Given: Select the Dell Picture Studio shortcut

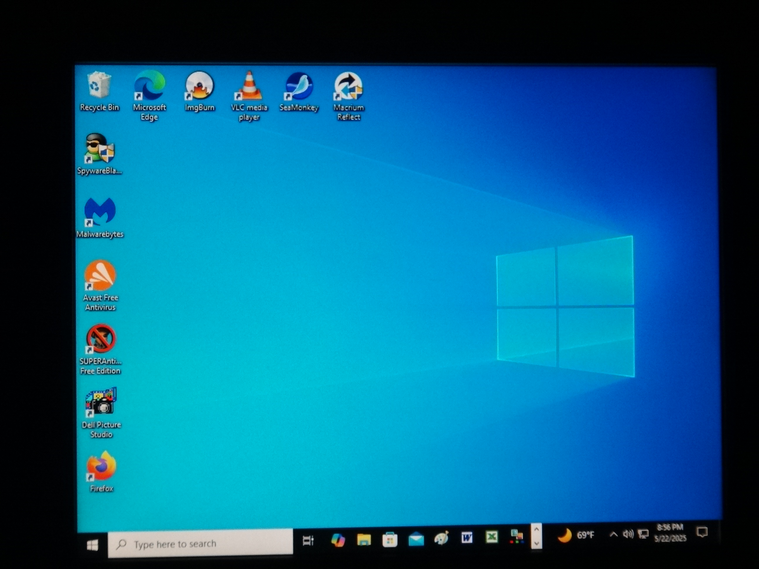Looking at the screenshot, I should [101, 413].
